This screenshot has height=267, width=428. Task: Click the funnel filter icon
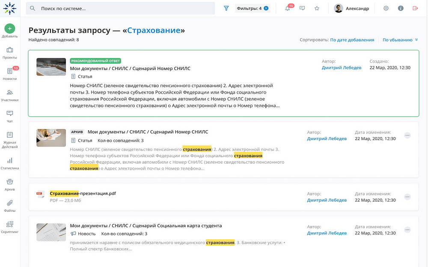coord(226,8)
